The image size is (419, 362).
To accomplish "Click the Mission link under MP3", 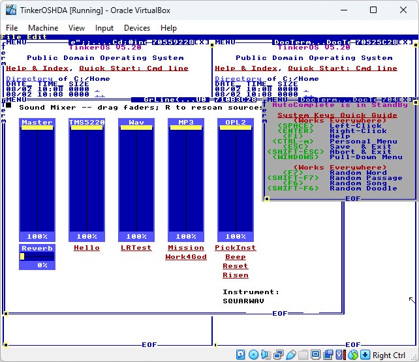I will pos(186,248).
